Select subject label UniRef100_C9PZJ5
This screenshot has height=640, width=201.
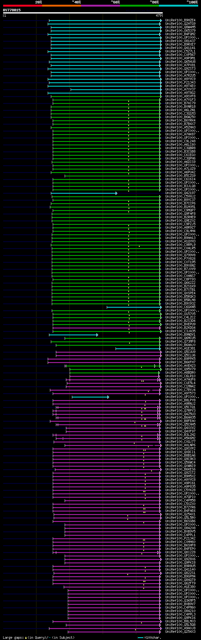click(x=180, y=224)
